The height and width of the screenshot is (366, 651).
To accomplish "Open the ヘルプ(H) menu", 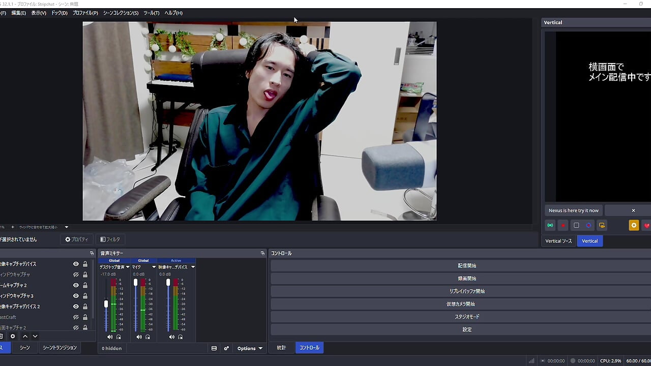I will (x=173, y=13).
